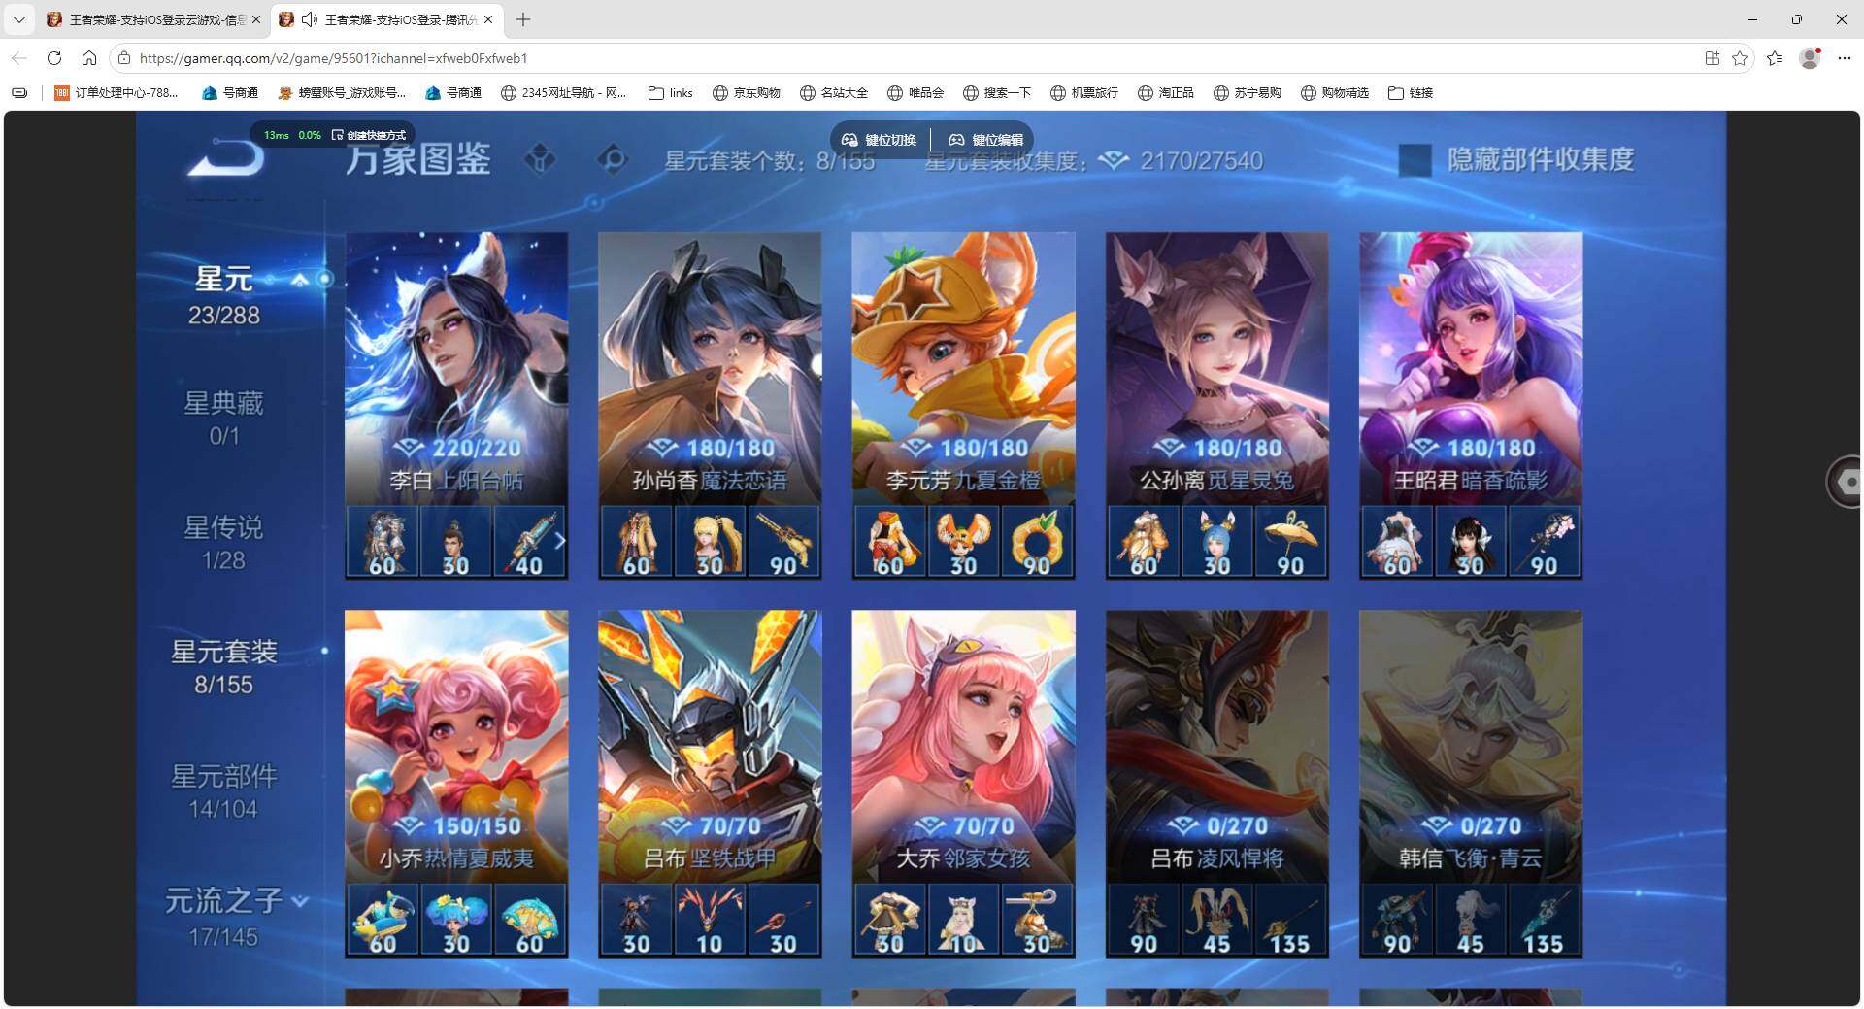The image size is (1864, 1009).
Task: Open the links bookmarks folder
Action: click(671, 93)
